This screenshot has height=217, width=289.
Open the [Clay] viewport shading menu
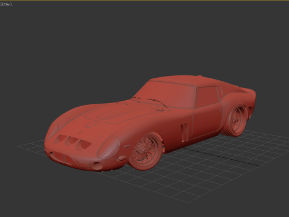click(7, 4)
